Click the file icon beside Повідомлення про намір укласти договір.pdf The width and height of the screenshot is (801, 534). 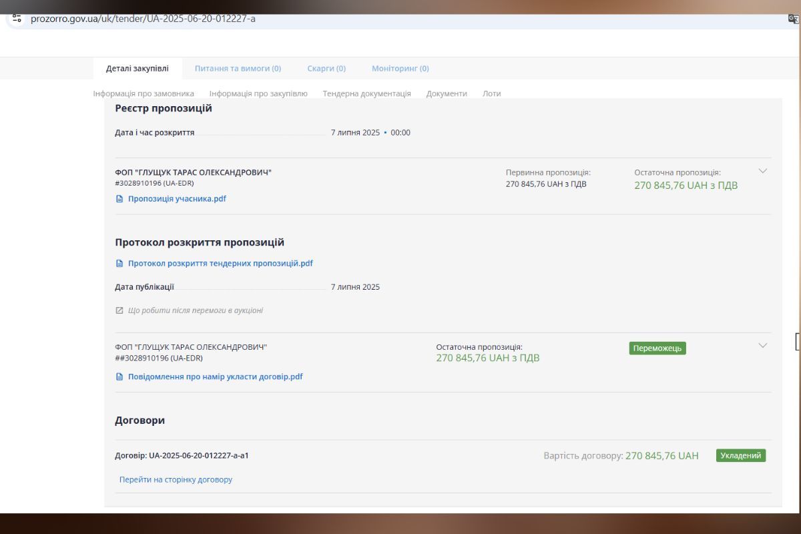tap(119, 377)
